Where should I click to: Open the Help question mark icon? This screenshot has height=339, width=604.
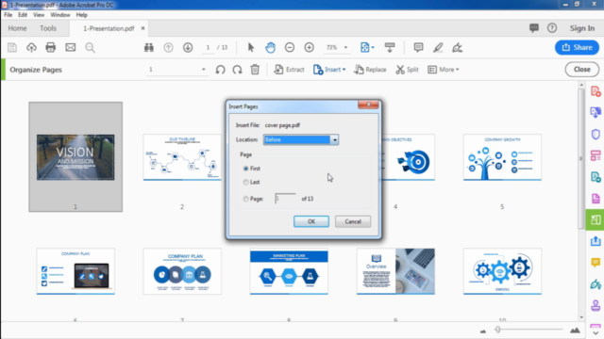(552, 27)
